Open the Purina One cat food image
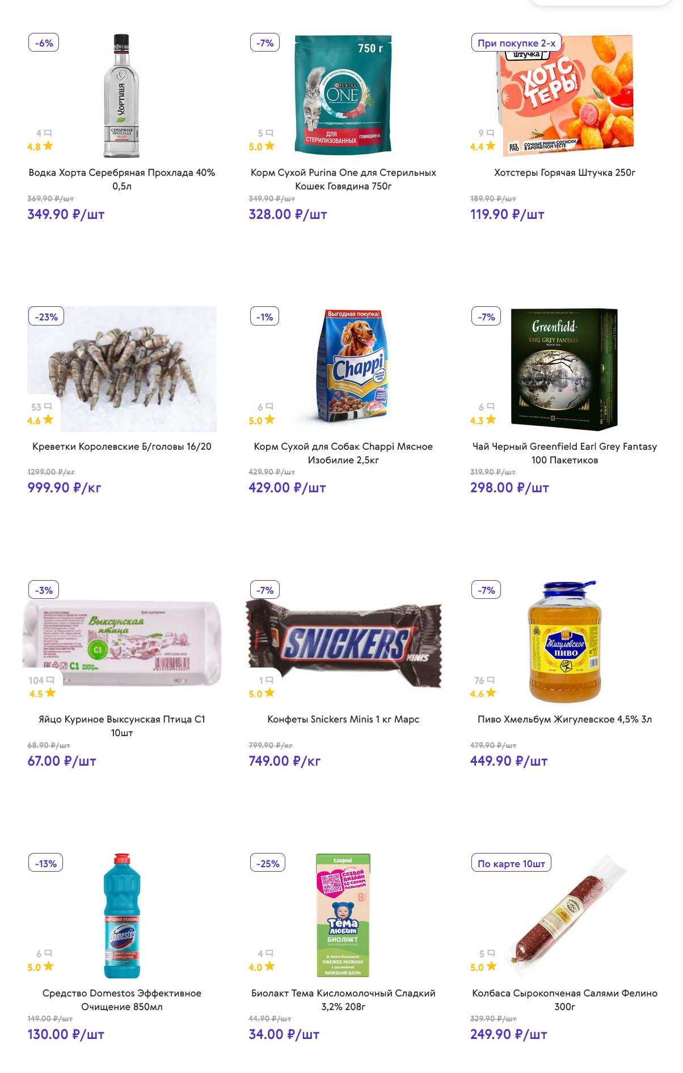683x1073 pixels. 343,95
